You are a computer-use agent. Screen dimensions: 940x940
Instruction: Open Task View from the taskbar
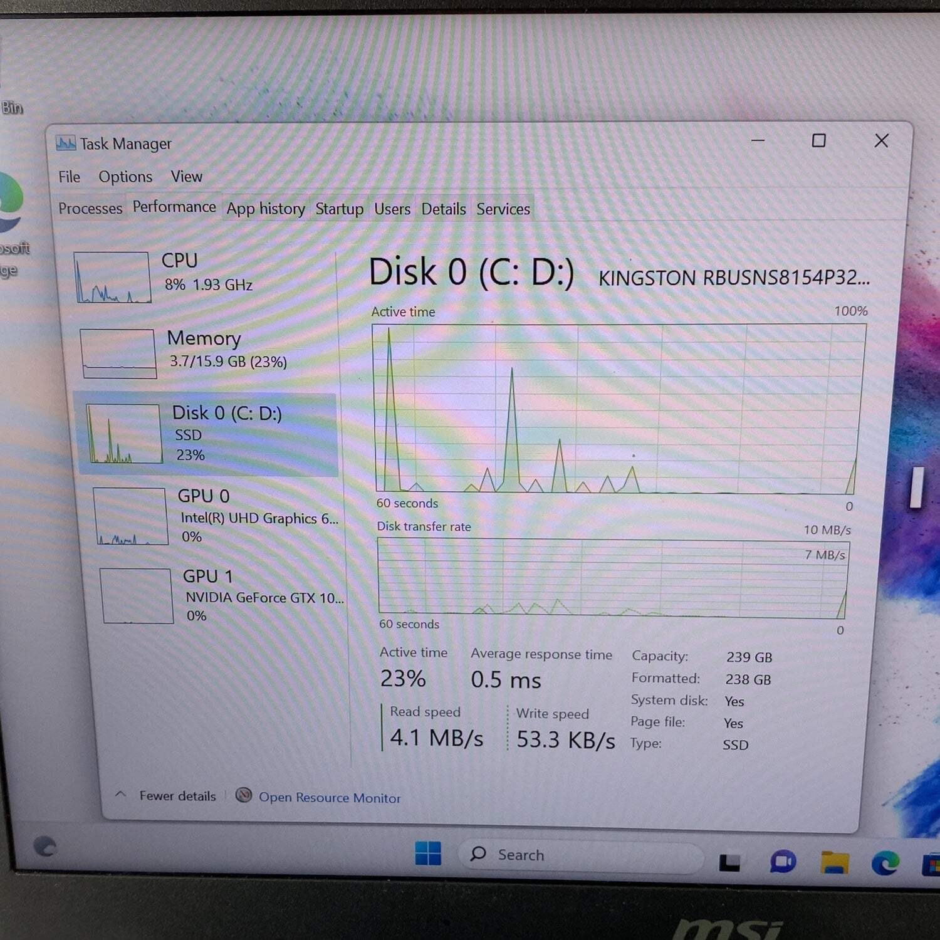pyautogui.click(x=729, y=862)
